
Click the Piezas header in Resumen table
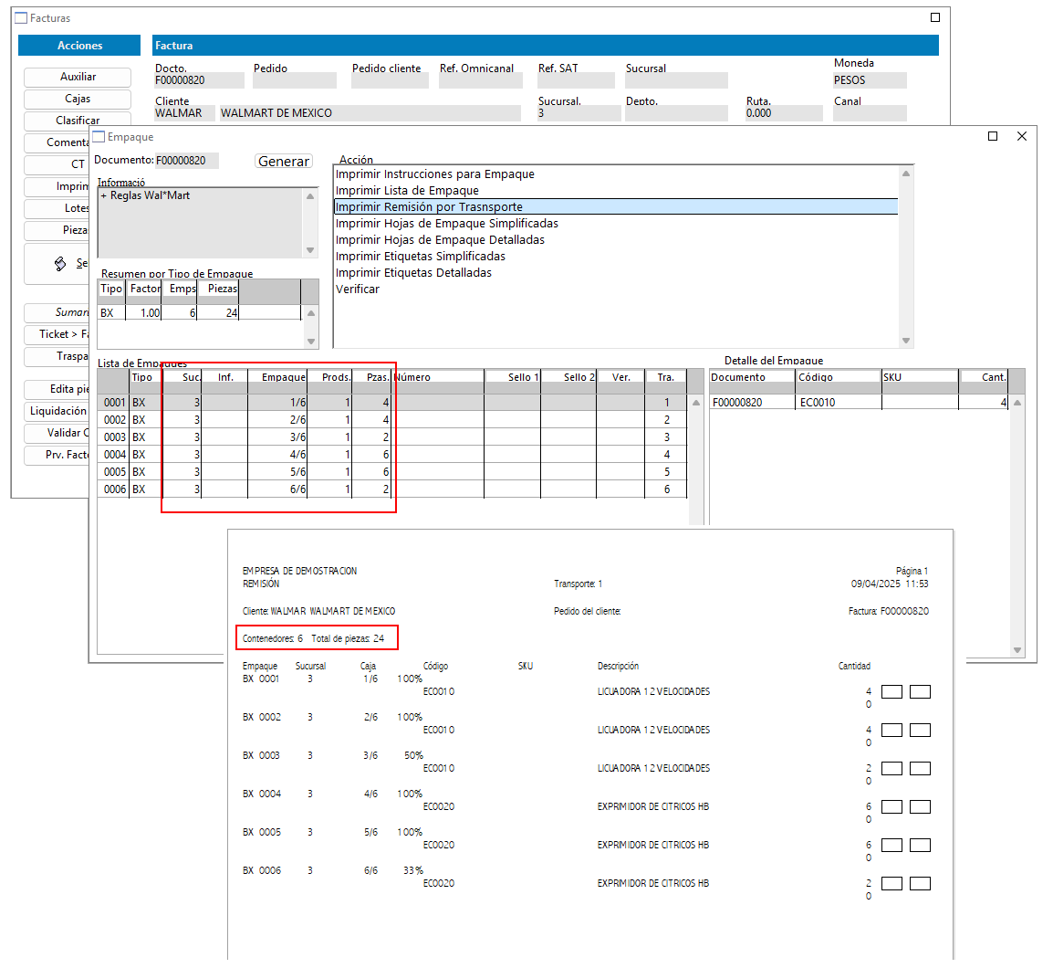tap(218, 289)
